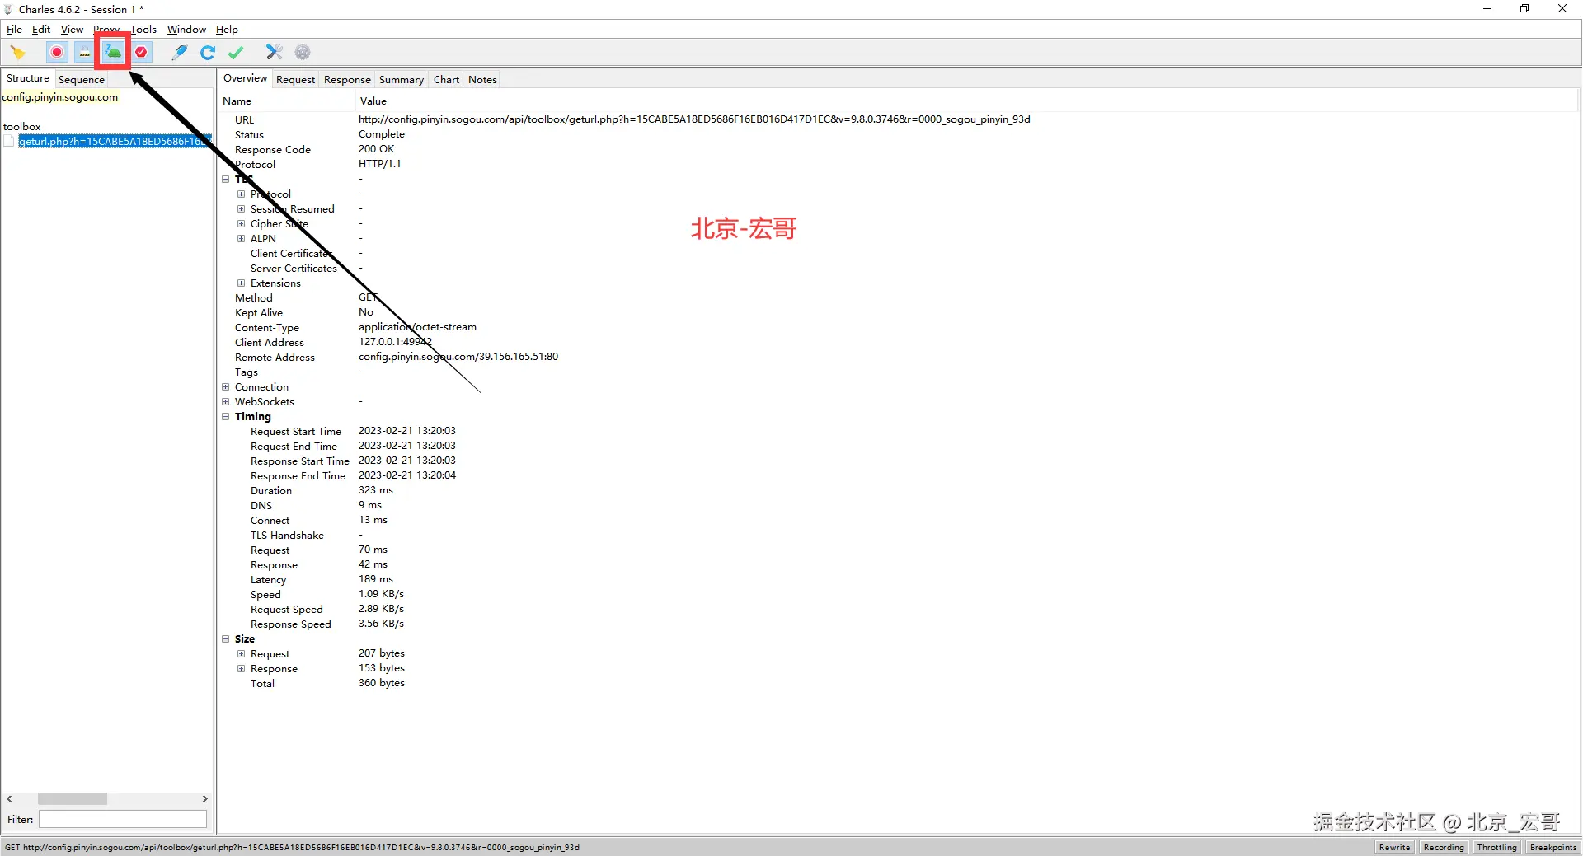Expand the Cipher Suite row
Image resolution: width=1583 pixels, height=856 pixels.
241,224
